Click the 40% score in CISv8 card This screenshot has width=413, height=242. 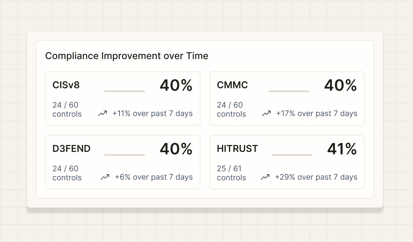coord(176,85)
